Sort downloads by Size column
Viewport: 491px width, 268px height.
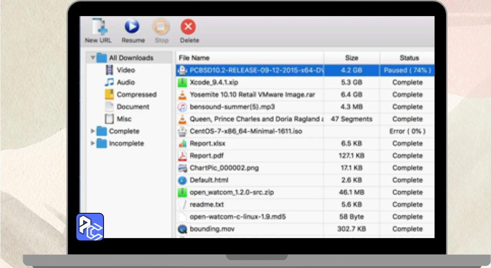[351, 58]
